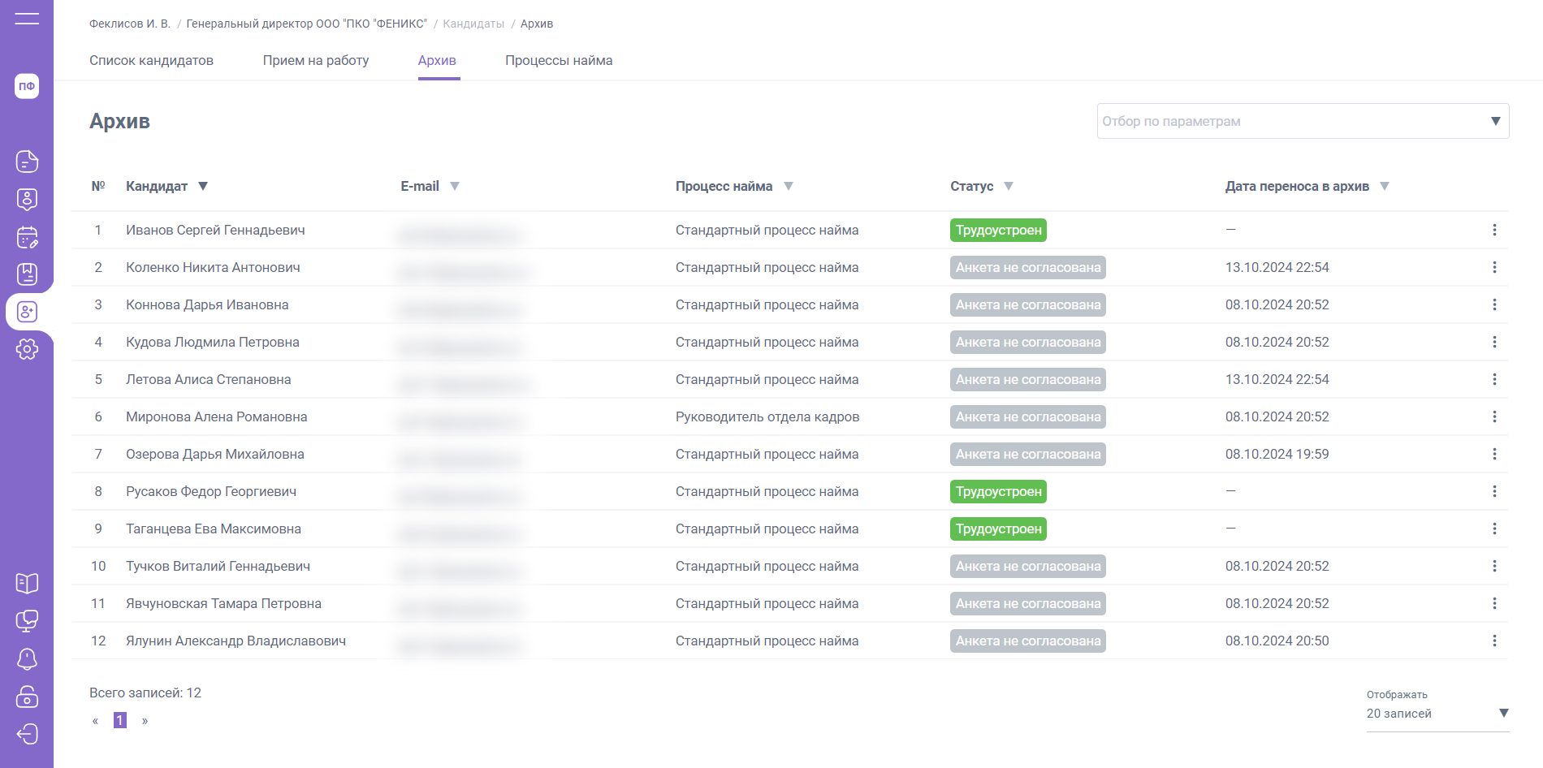The height and width of the screenshot is (768, 1543).
Task: Open the Процесс найма column filter
Action: point(788,186)
